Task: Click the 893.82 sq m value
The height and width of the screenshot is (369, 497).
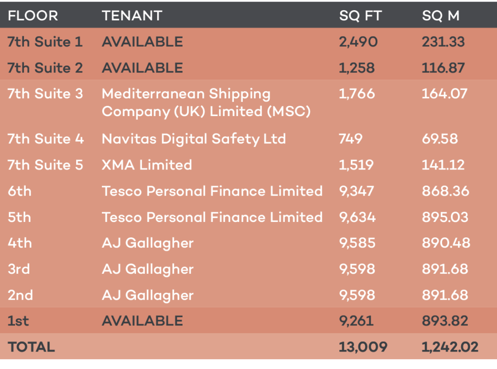Action: pos(445,321)
